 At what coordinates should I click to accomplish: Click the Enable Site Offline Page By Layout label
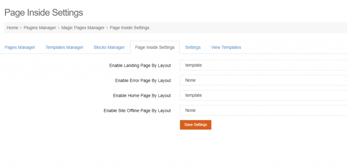(137, 111)
